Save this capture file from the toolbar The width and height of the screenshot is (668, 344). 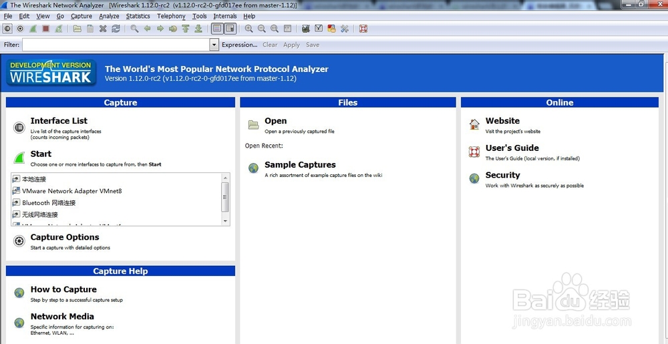coord(90,29)
